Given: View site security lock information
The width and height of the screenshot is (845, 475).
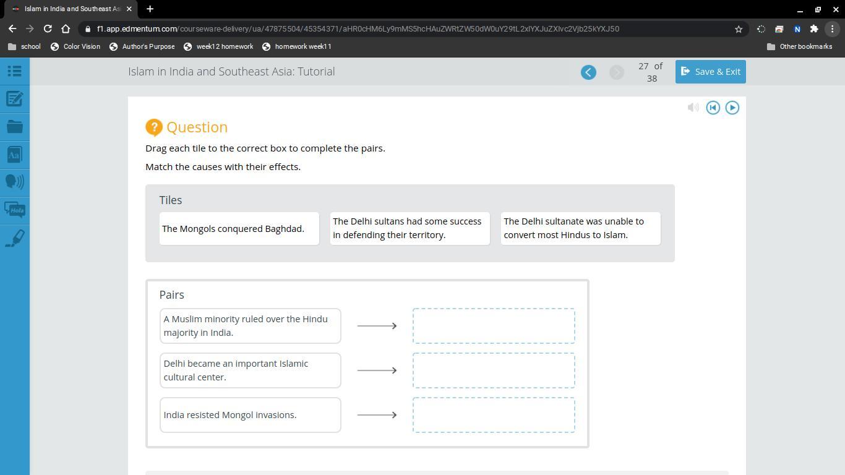Looking at the screenshot, I should pos(88,29).
